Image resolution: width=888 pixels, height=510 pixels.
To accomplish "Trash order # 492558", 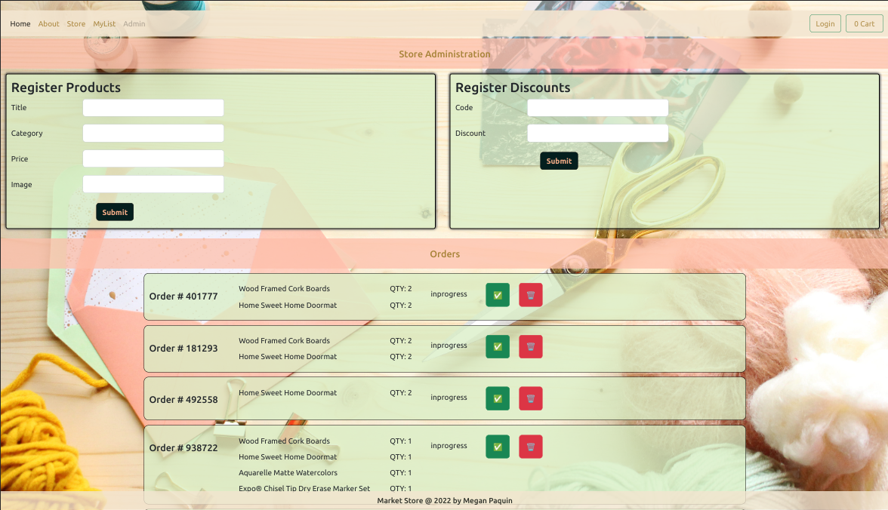I will pos(531,398).
